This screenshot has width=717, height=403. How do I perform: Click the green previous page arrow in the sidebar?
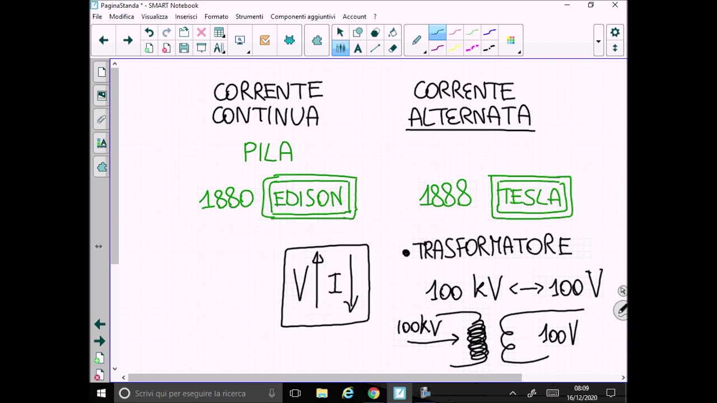100,324
